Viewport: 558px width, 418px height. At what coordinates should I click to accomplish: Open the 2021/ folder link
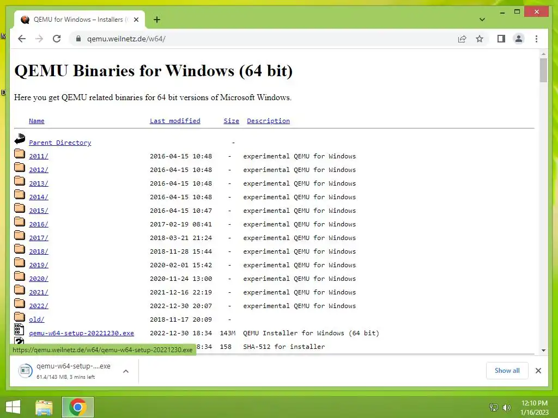coord(39,292)
